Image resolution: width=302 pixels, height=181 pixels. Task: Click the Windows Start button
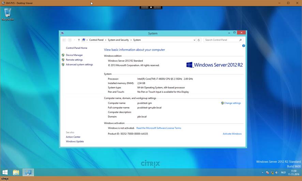coord(5,172)
